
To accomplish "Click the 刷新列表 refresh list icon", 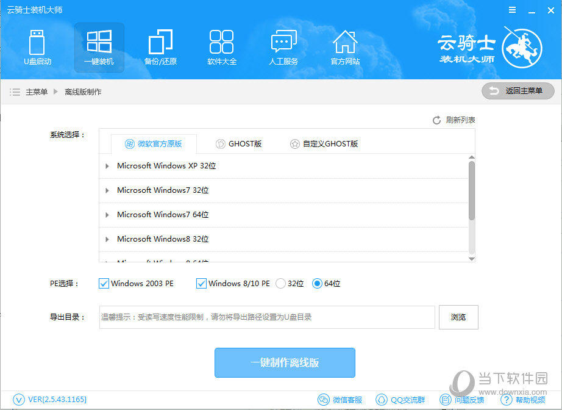I will (436, 120).
